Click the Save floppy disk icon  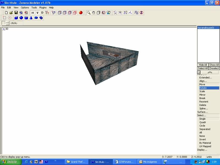click(x=16, y=13)
